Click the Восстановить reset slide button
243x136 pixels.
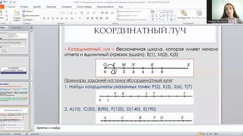[x=31, y=15]
